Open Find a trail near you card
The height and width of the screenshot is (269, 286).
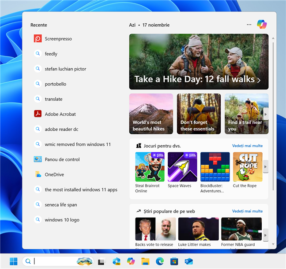click(x=246, y=114)
